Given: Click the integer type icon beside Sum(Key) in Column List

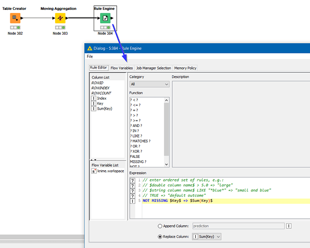Looking at the screenshot, I should [94, 109].
